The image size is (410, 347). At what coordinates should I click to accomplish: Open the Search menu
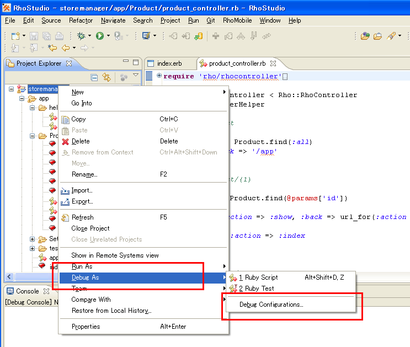click(143, 20)
